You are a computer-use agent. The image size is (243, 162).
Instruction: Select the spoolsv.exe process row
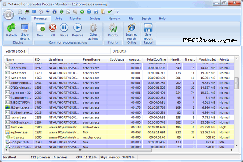tap(119, 68)
